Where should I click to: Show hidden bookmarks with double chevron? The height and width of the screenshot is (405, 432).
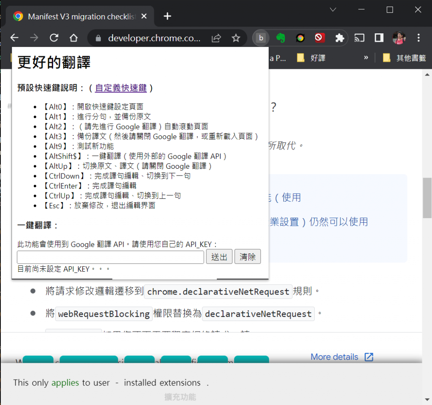tap(366, 57)
